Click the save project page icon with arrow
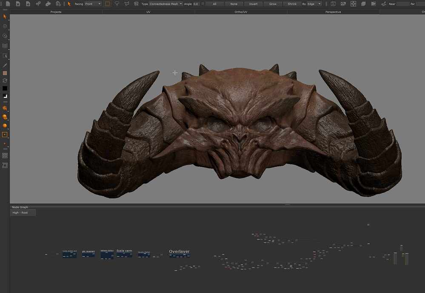 (28, 4)
